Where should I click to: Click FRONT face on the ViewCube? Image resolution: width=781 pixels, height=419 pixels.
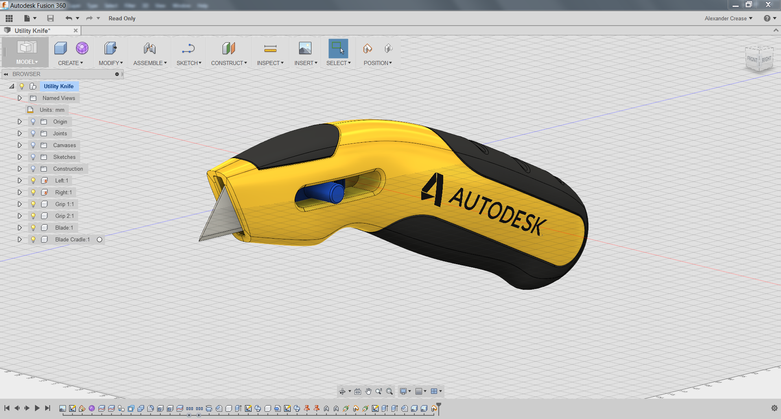pos(753,59)
